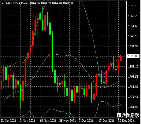Select the 1820.08 close value in header
The image size is (141, 124).
pyautogui.click(x=68, y=3)
